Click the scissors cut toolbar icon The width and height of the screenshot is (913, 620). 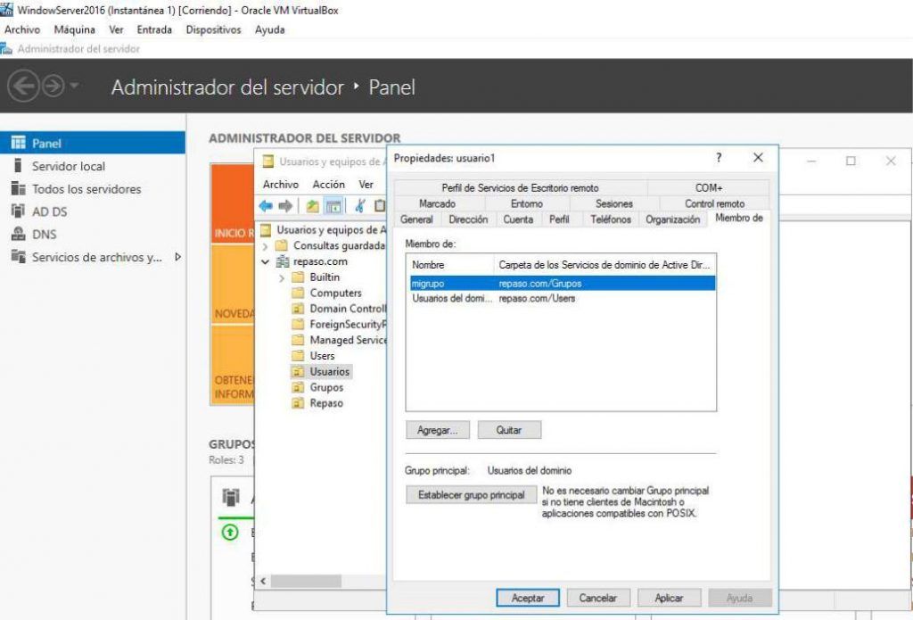point(360,206)
